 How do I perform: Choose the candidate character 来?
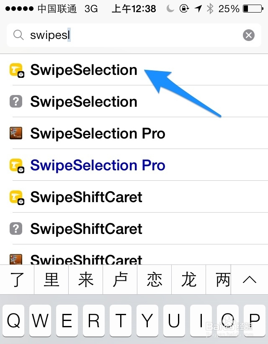85,280
